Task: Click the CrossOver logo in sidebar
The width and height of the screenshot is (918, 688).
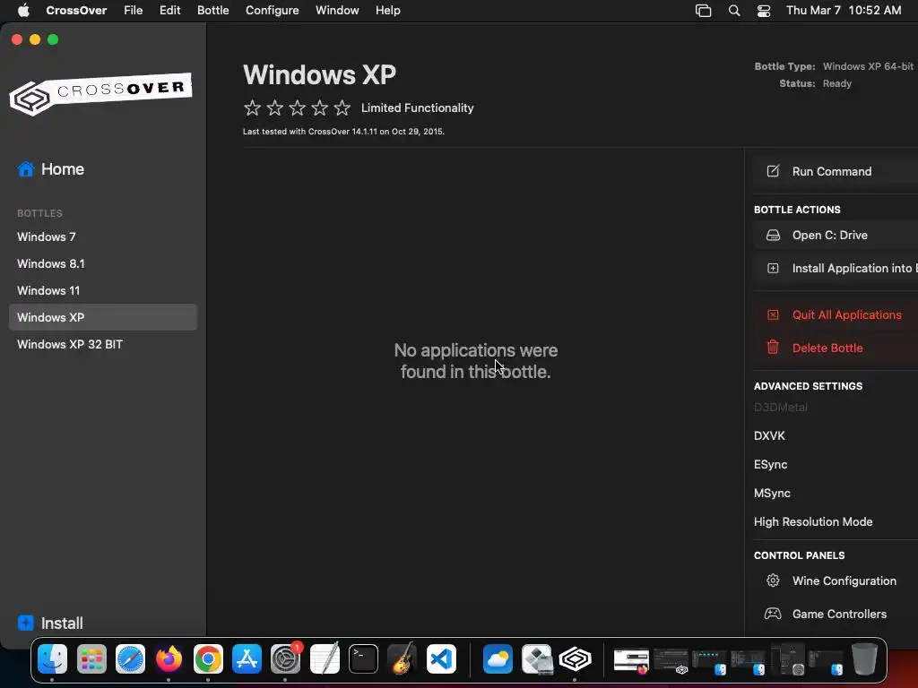Action: click(x=100, y=93)
